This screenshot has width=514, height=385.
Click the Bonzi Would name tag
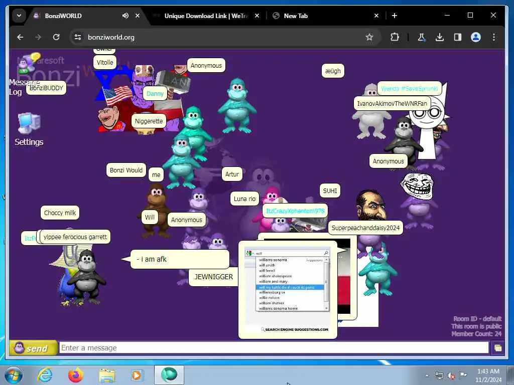(126, 170)
